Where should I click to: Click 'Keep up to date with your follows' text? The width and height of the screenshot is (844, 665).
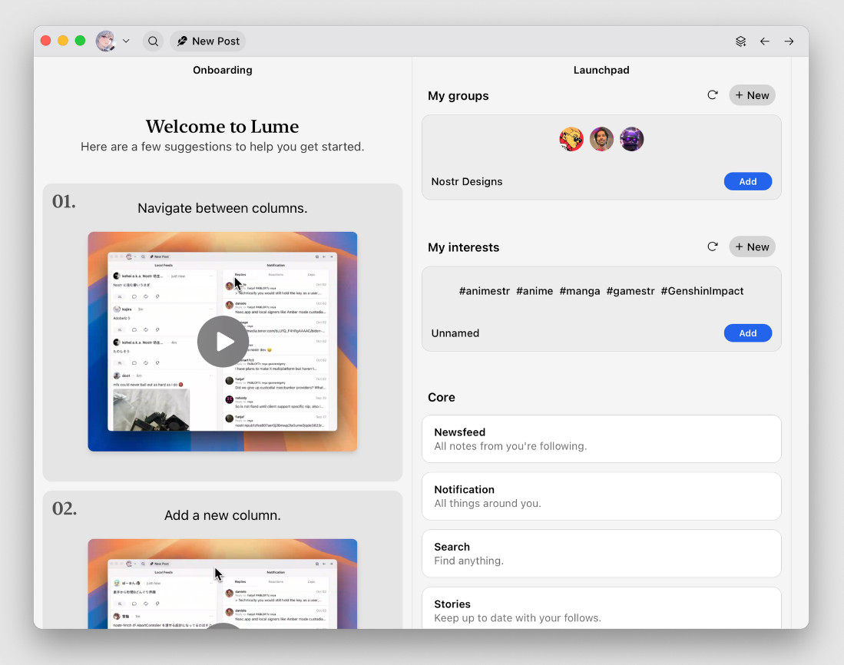coord(518,617)
